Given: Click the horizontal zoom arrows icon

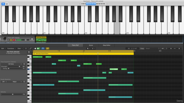Looking at the screenshot, I should 175,48.
